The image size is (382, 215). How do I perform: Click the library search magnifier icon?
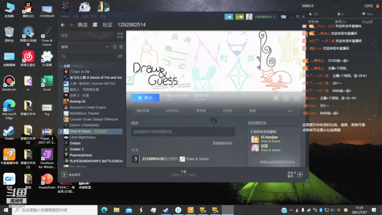[x=64, y=56]
